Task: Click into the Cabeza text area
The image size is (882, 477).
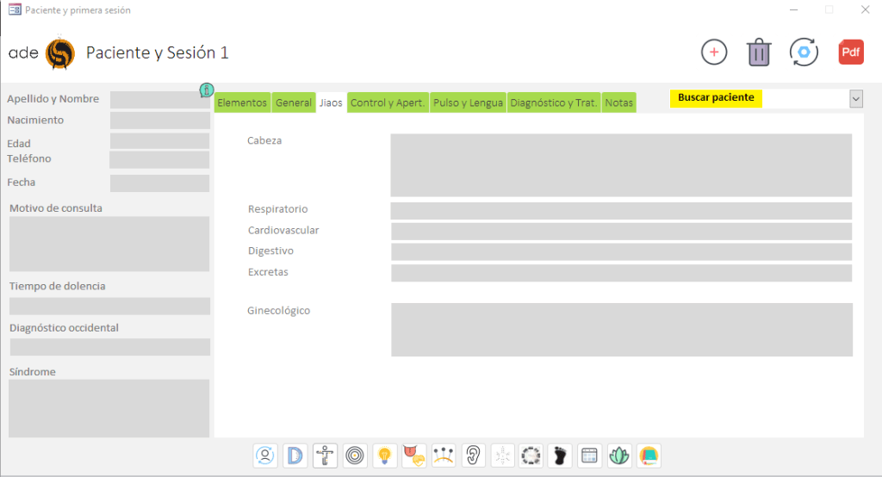Action: 620,165
